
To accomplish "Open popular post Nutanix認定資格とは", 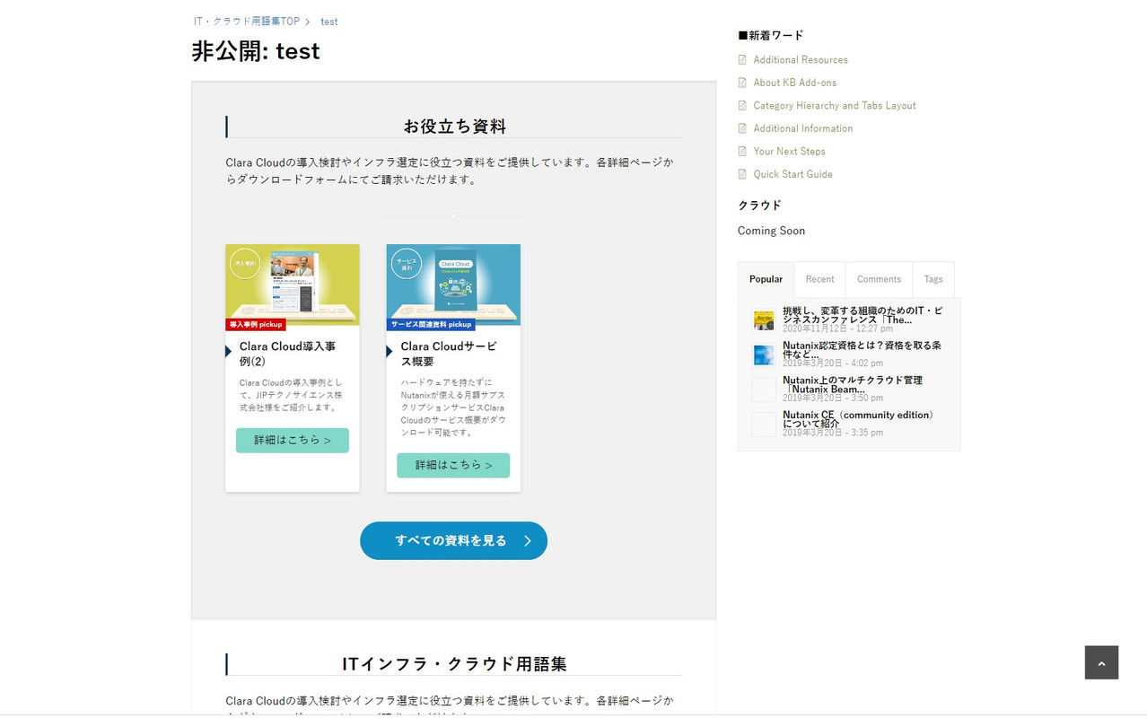I will click(x=862, y=349).
